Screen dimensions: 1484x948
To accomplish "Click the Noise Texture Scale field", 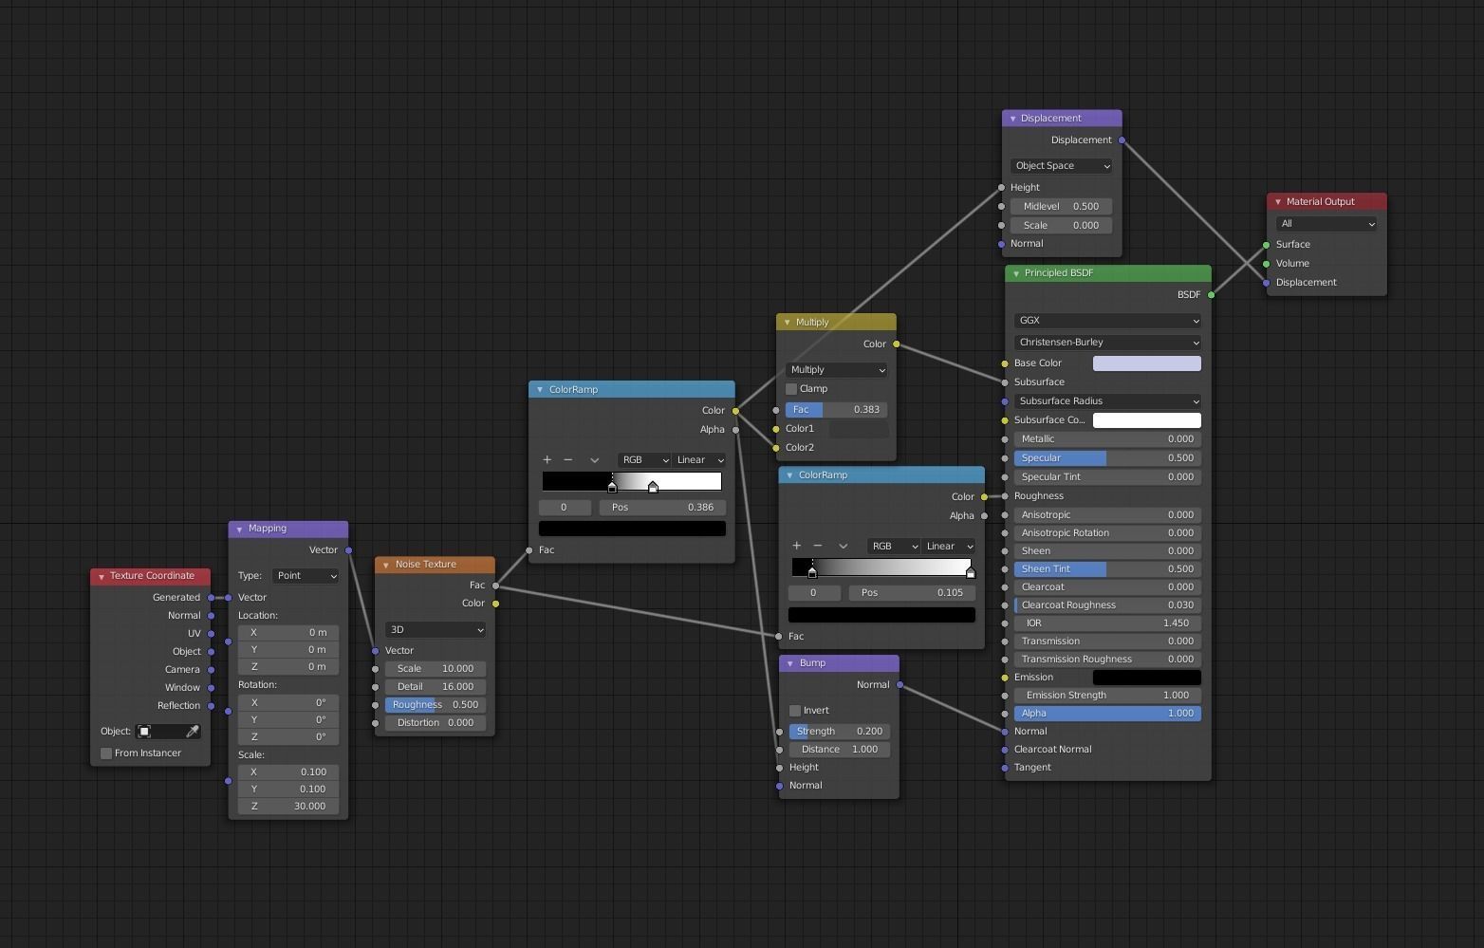I will click(436, 669).
